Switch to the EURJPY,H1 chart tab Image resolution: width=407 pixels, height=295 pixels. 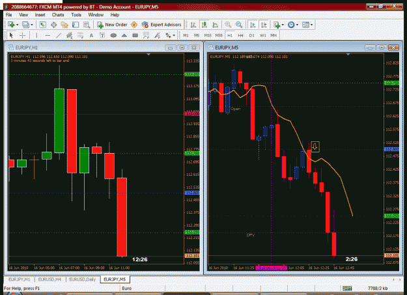[x=19, y=279]
